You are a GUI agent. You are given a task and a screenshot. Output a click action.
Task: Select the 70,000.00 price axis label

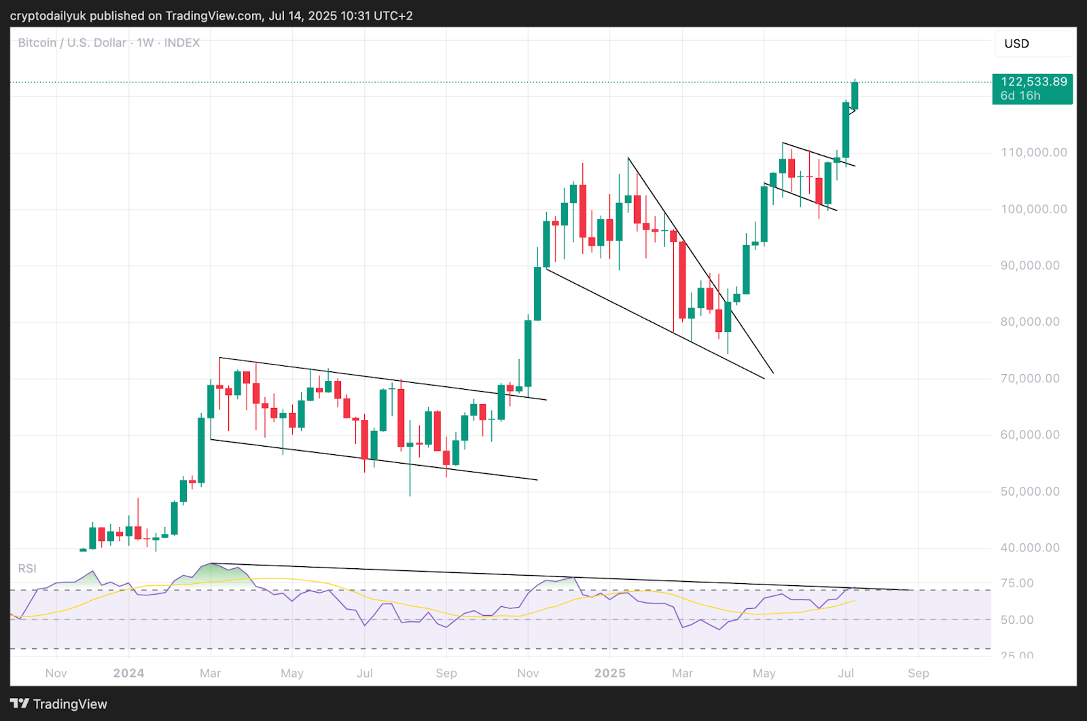tap(1030, 379)
